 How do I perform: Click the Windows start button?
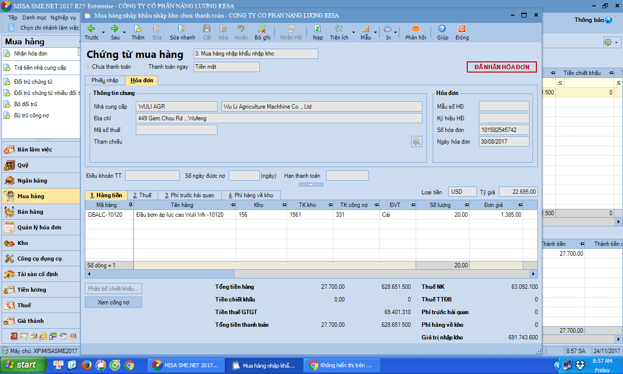(23, 365)
